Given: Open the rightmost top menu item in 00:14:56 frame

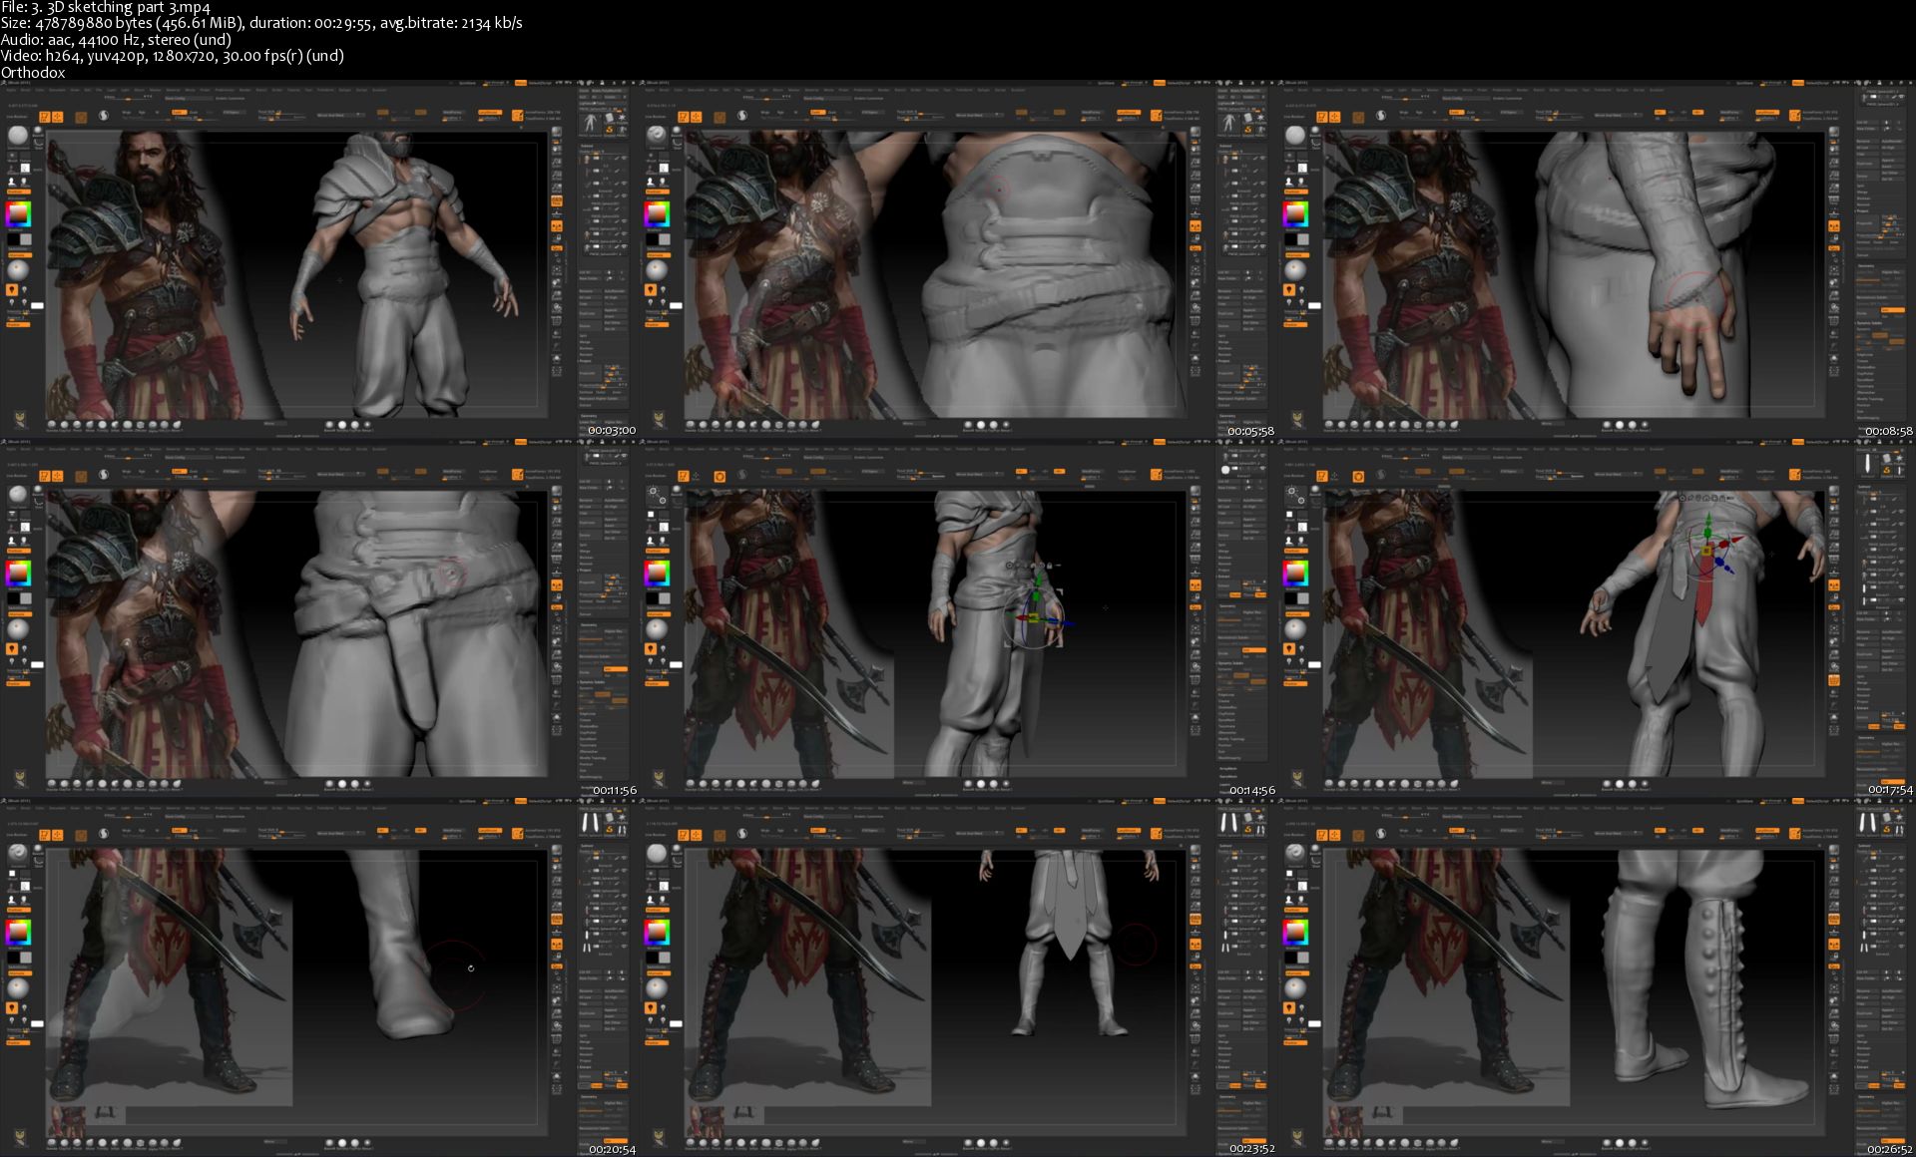Looking at the screenshot, I should coord(1018,449).
